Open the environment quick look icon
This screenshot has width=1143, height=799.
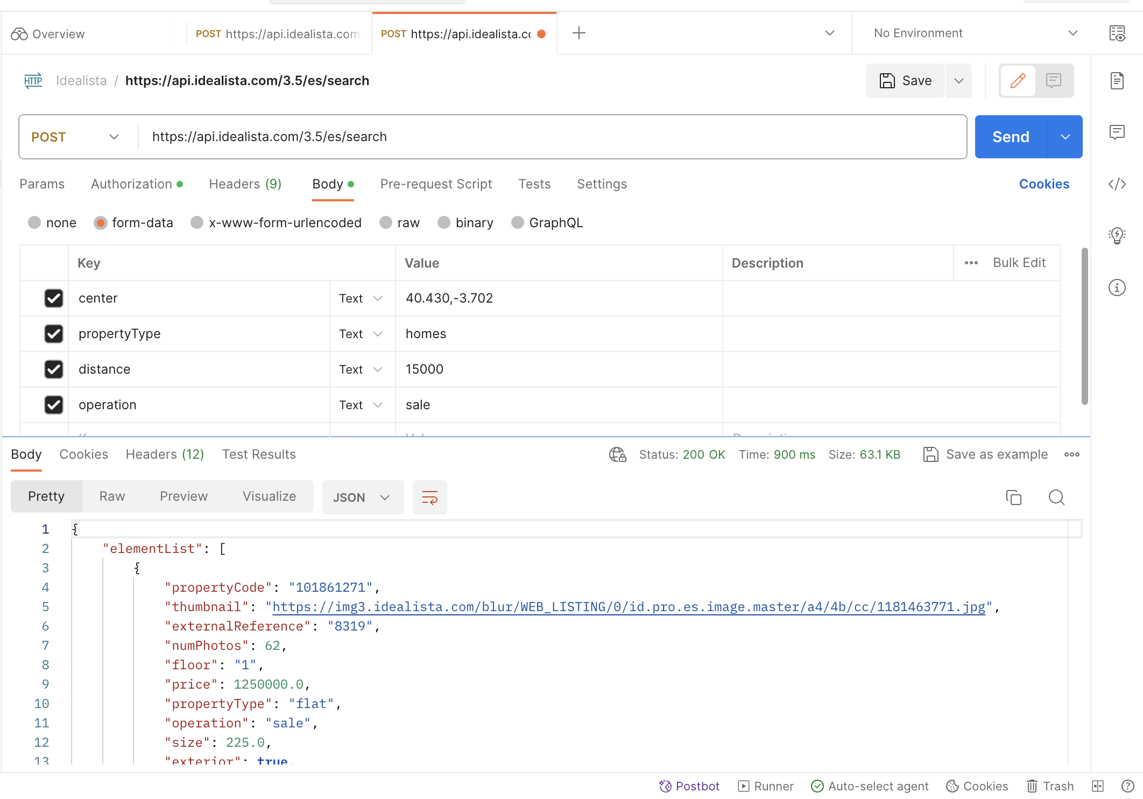click(1117, 33)
